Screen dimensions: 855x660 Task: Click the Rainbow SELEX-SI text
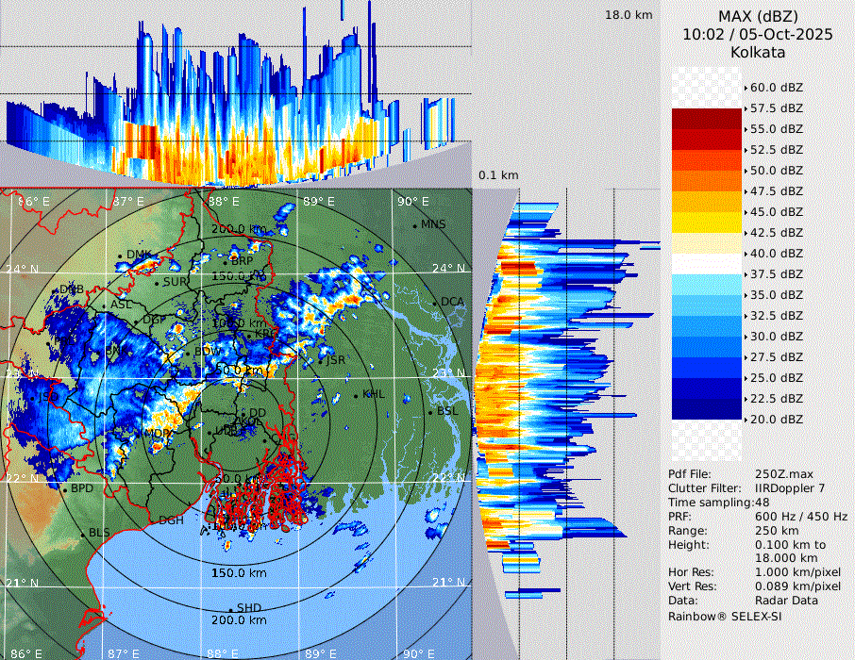725,616
